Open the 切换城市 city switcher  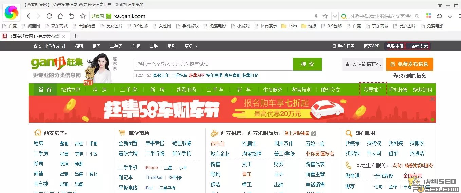55,46
